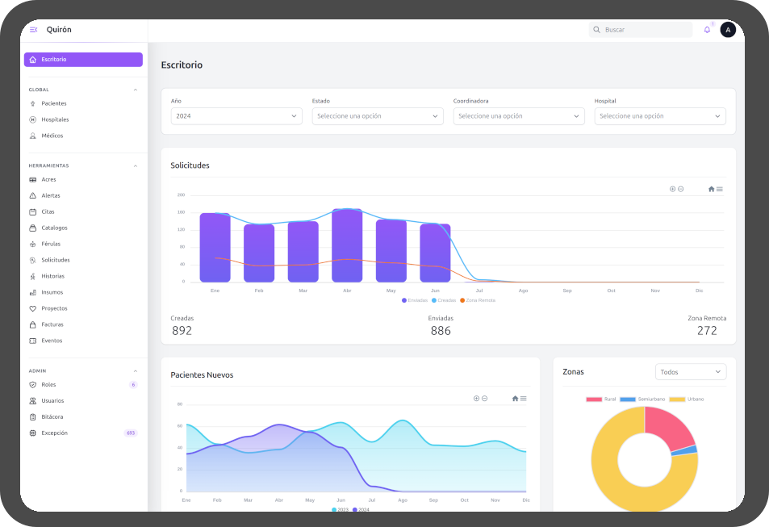
Task: Toggle the Urbano yellow legend swatch
Action: pyautogui.click(x=676, y=399)
